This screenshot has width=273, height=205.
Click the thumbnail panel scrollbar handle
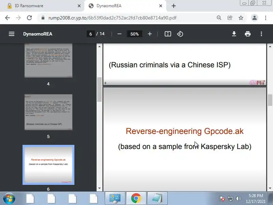point(99,89)
